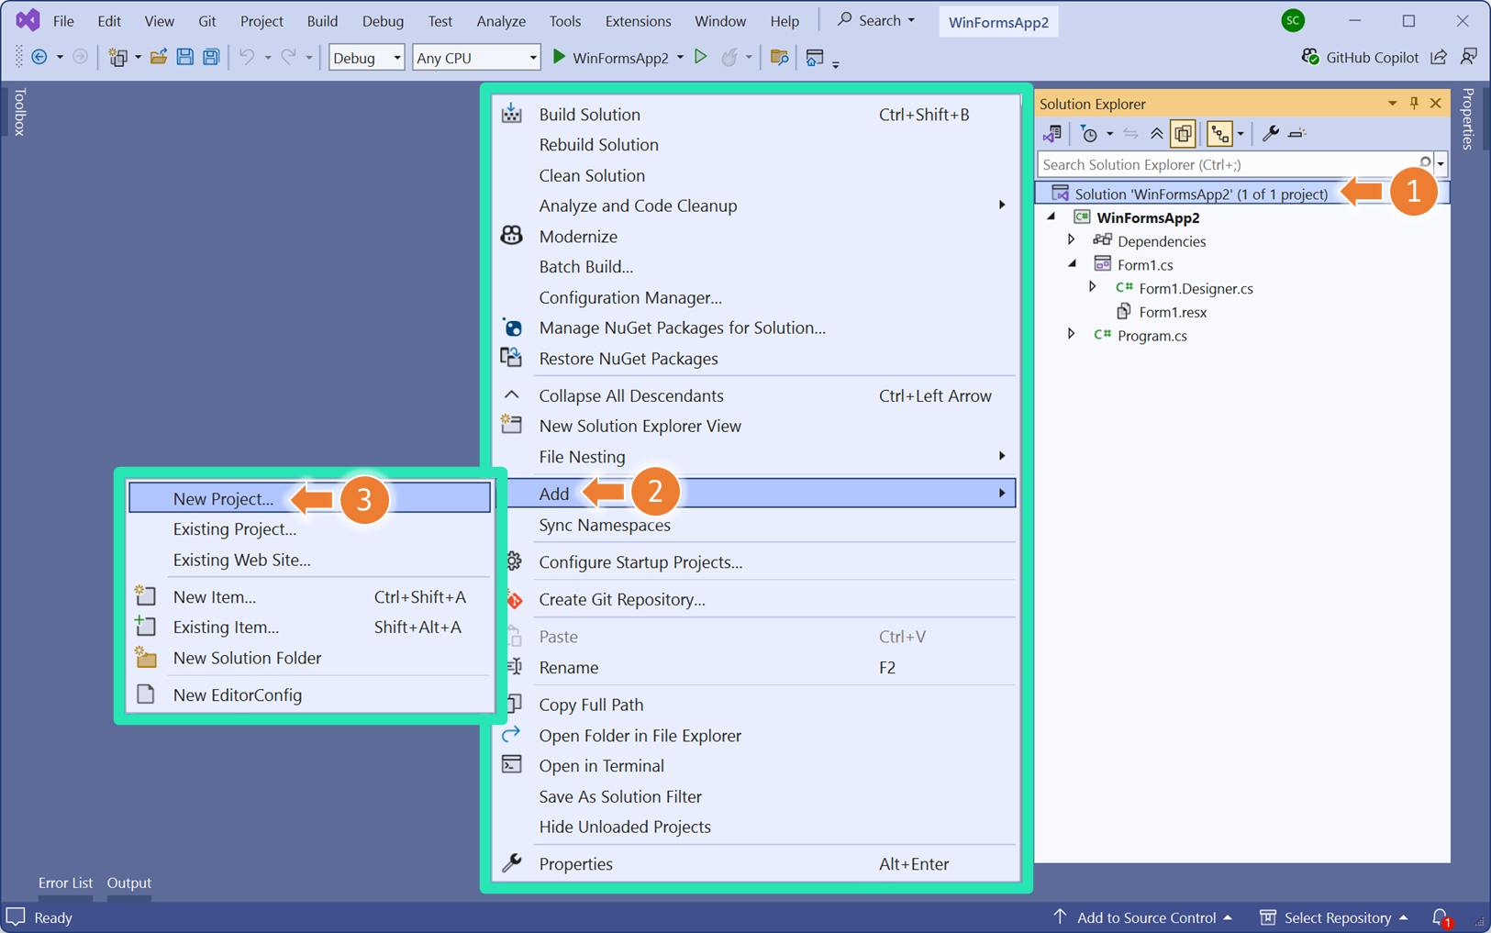Open the Output tab

pos(128,883)
